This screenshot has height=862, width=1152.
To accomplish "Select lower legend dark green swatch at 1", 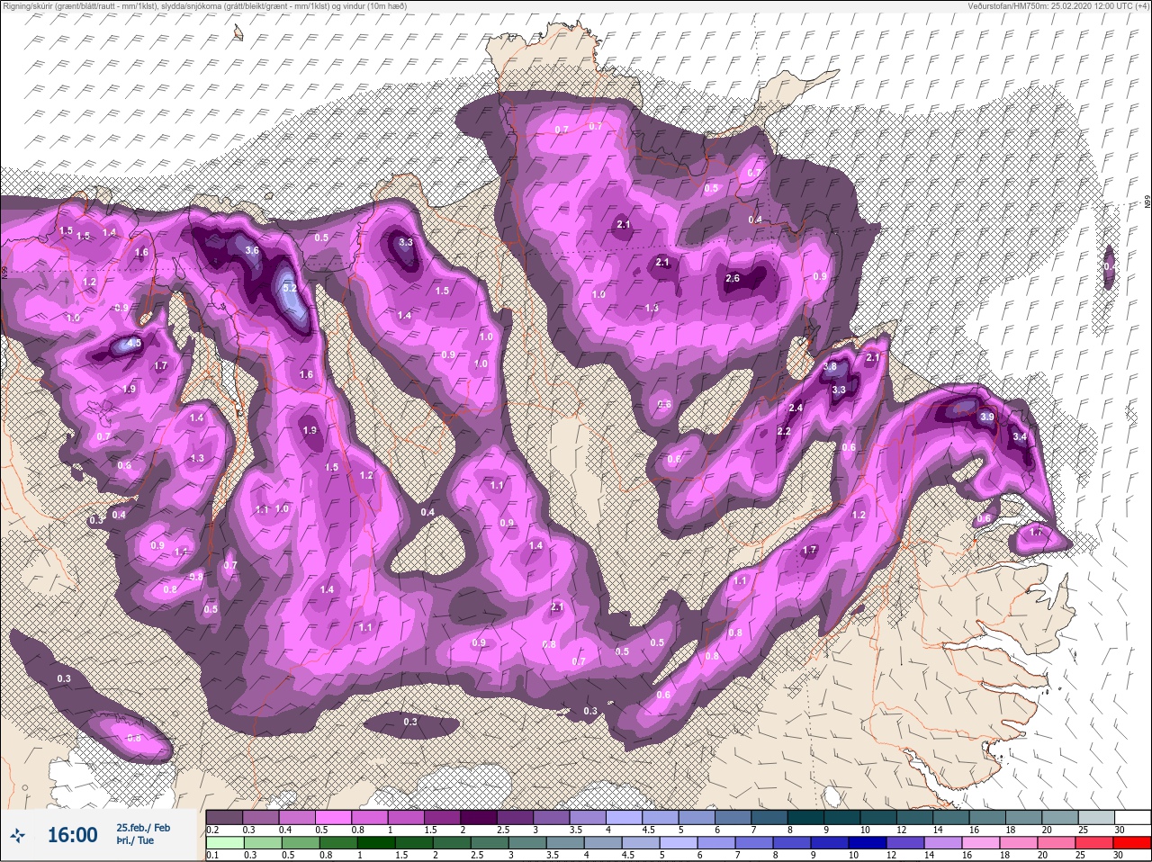I will coord(376,842).
